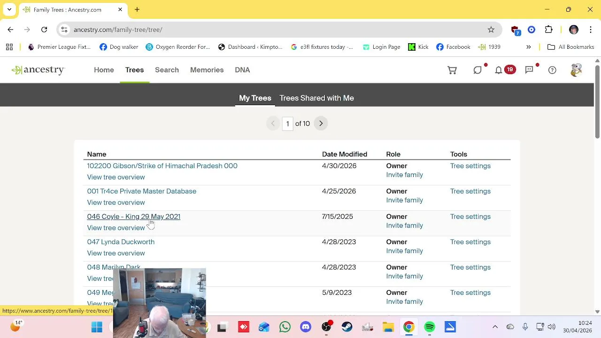Viewport: 601px width, 338px height.
Task: Open the 1939 bookmark
Action: (489, 47)
